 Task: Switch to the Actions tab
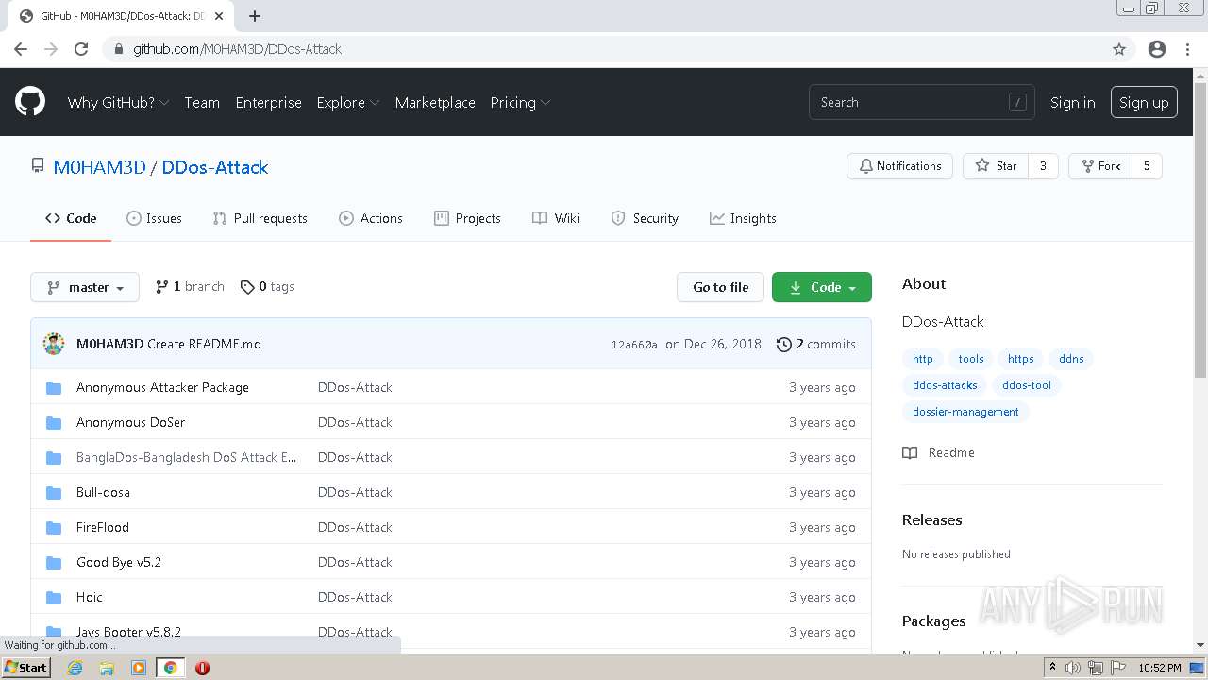click(x=371, y=218)
